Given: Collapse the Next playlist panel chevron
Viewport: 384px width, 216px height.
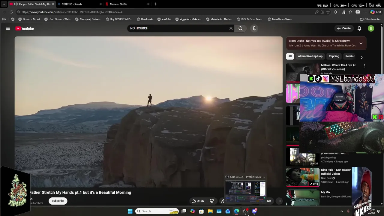Looking at the screenshot, I should pyautogui.click(x=361, y=43).
